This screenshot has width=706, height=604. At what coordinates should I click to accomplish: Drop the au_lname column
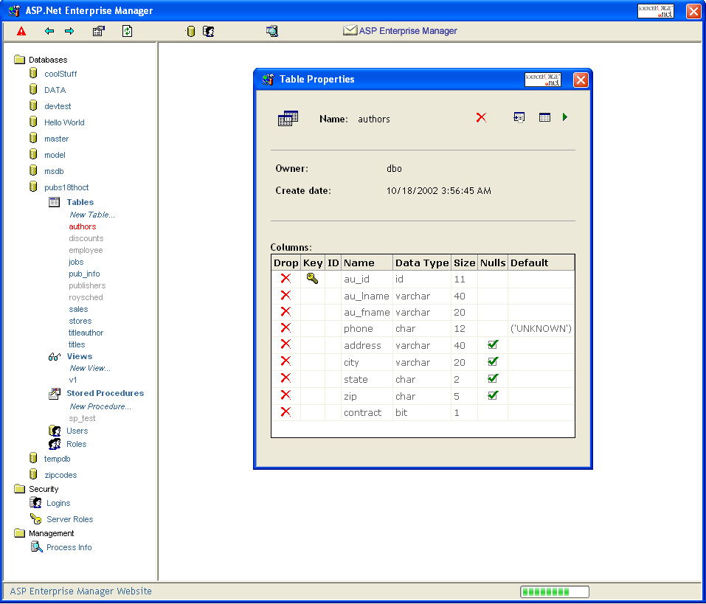tap(285, 295)
